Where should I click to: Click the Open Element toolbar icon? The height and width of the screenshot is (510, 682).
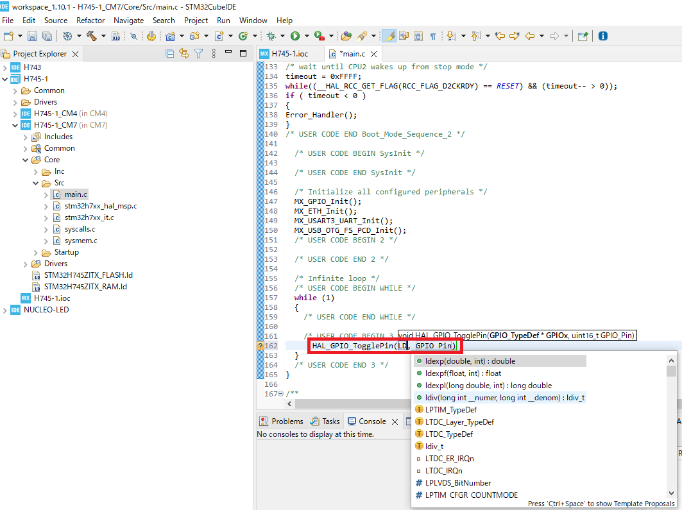coord(346,36)
